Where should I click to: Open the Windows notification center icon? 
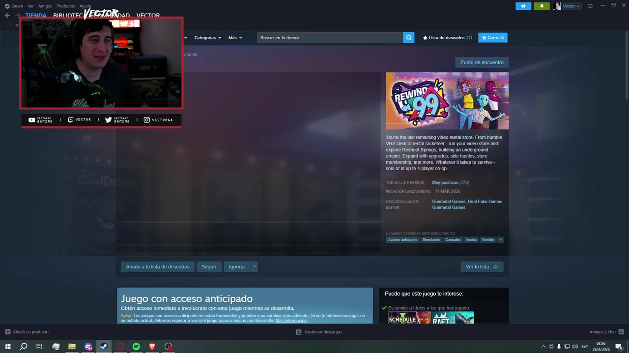tap(619, 347)
